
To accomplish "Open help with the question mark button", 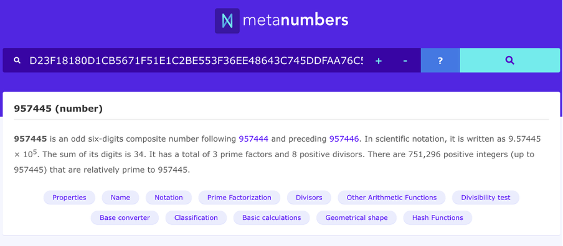I will pyautogui.click(x=440, y=60).
